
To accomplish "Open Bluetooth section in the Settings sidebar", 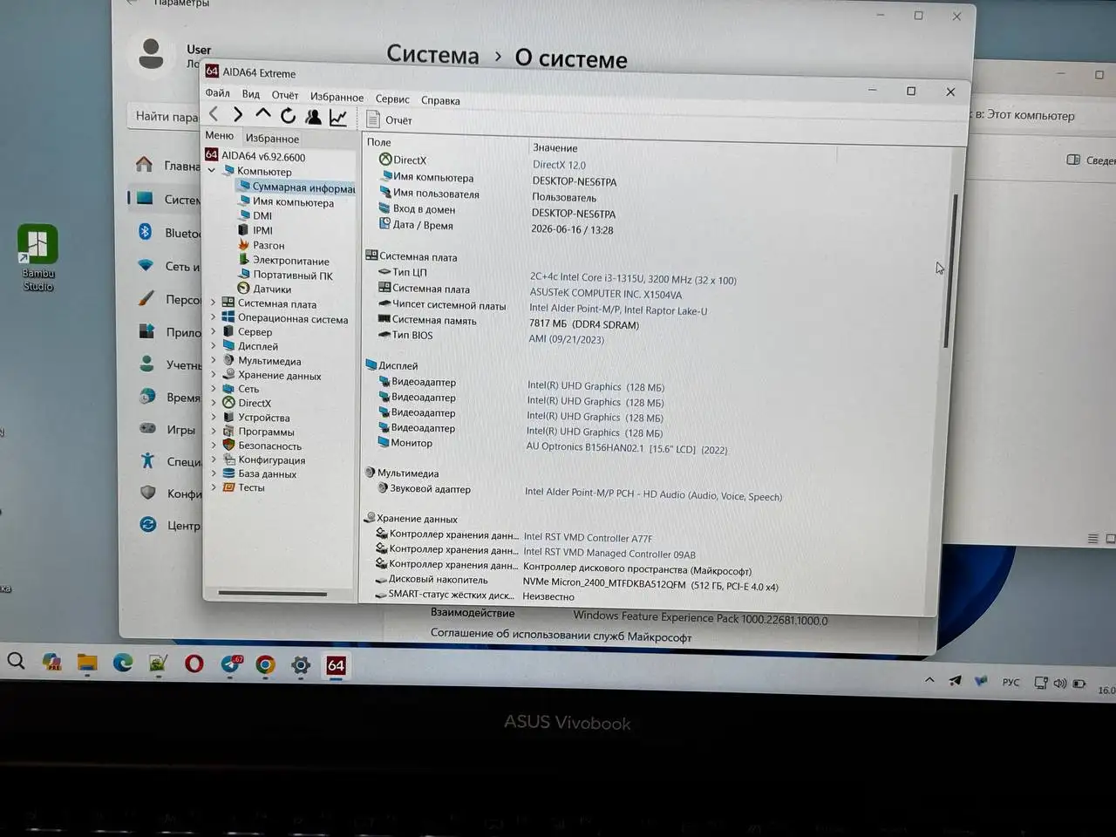I will (x=170, y=233).
